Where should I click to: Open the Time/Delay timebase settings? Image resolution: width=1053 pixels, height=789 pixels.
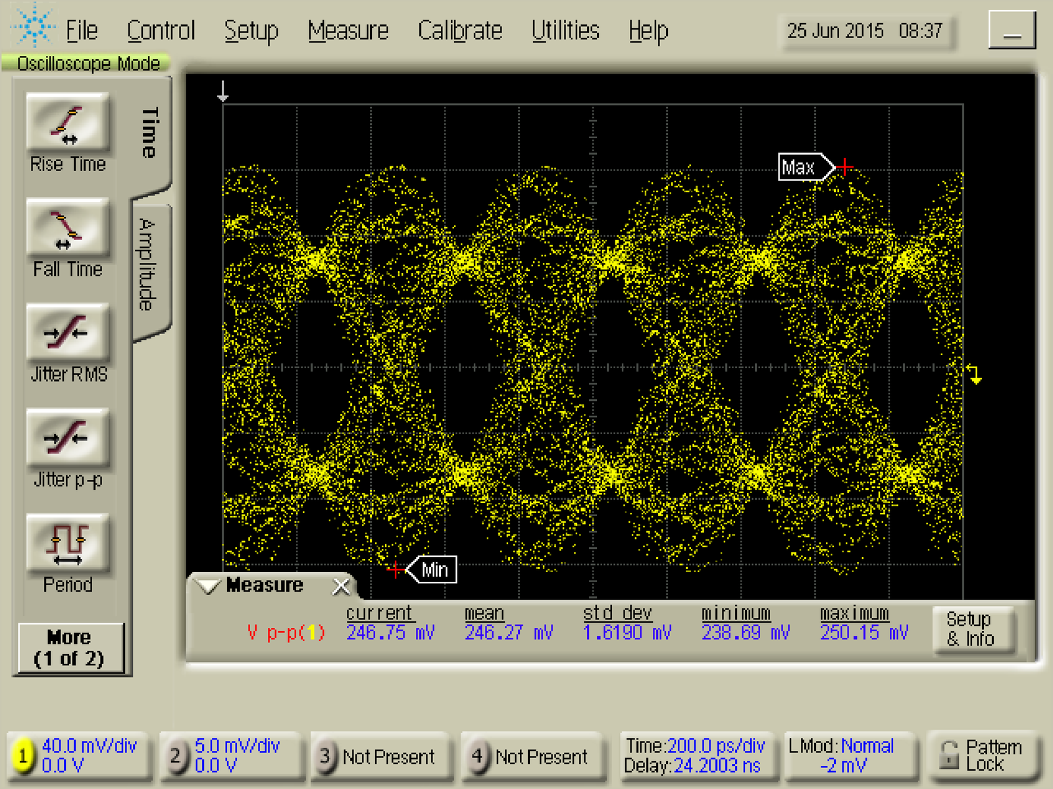(x=694, y=755)
